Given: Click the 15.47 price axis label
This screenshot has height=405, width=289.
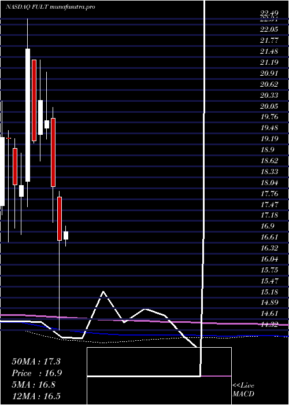Looking at the screenshot, I should [269, 281].
